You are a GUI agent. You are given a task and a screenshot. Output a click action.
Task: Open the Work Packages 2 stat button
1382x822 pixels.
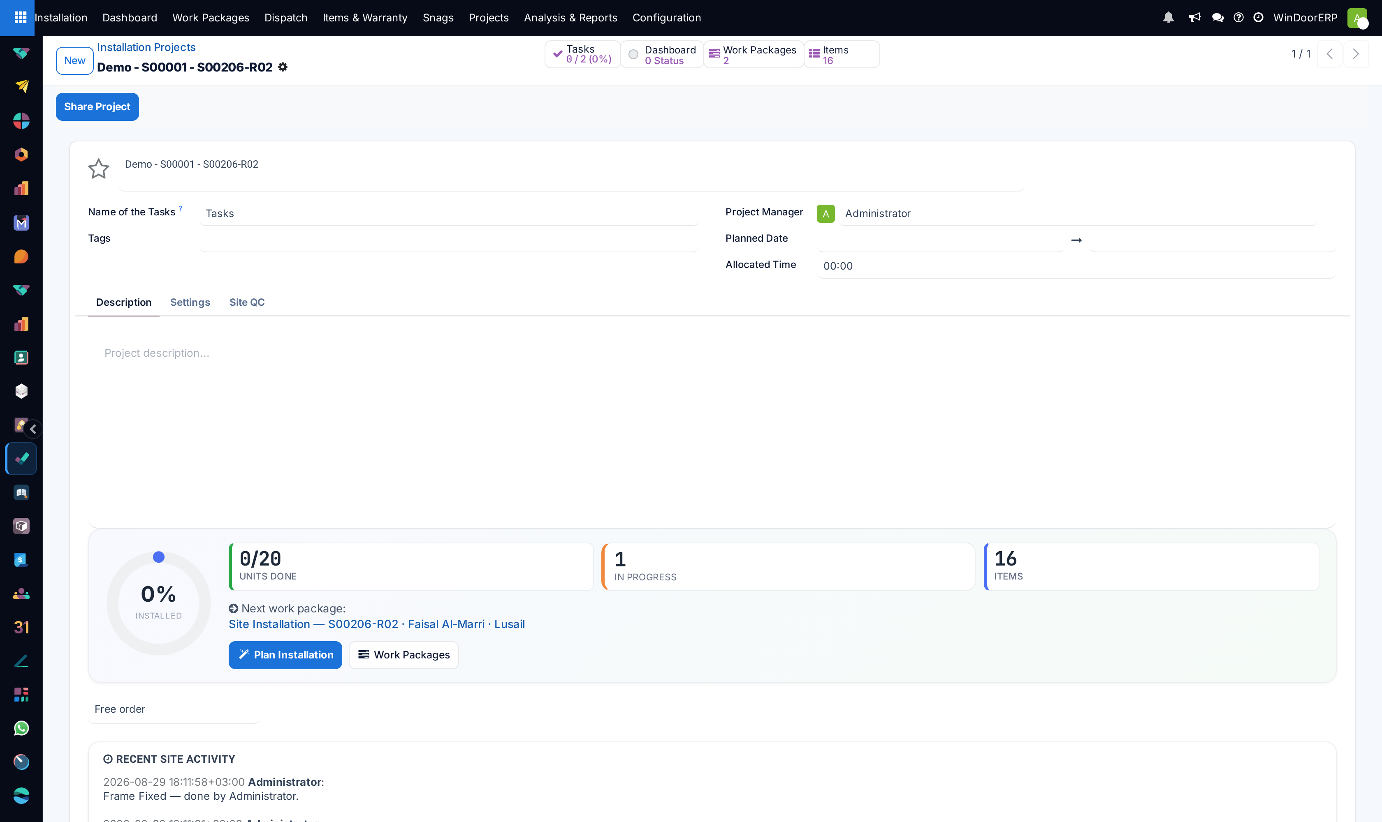(x=754, y=54)
